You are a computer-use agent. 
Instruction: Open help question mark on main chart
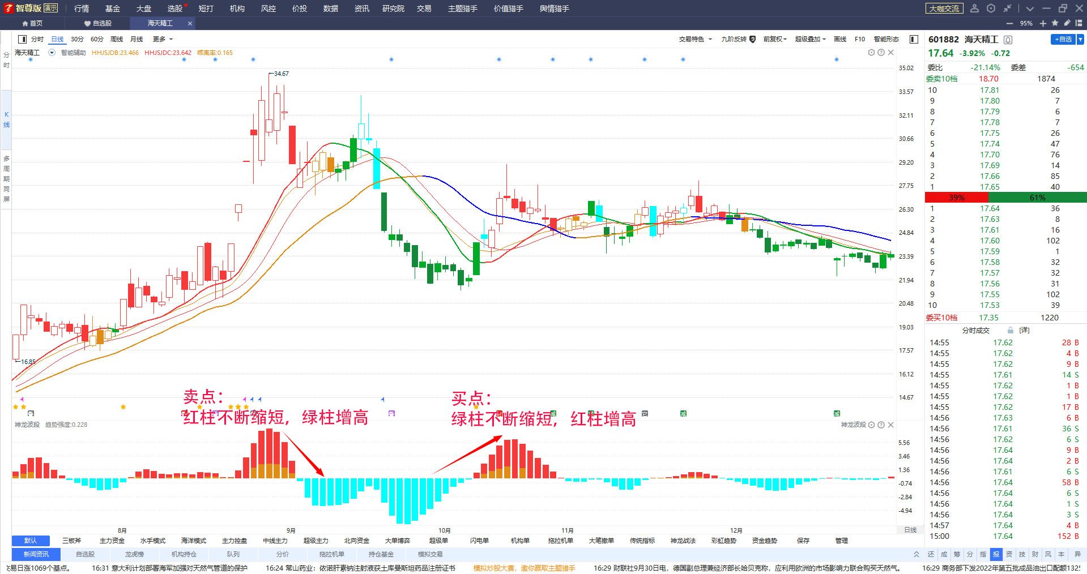point(881,53)
